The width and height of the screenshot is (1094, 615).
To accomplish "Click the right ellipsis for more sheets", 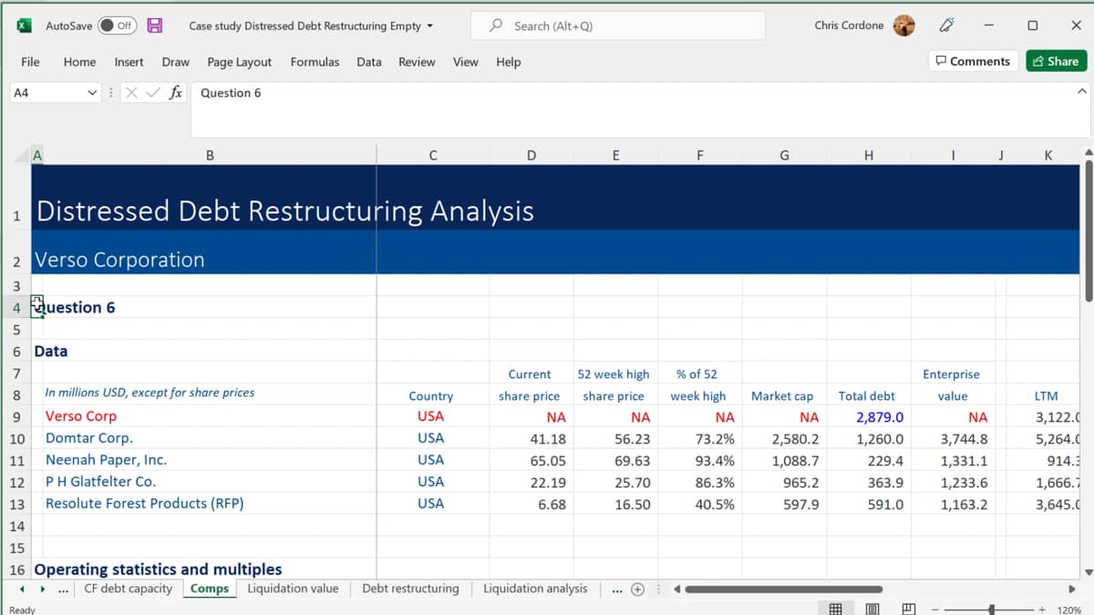I will point(617,589).
